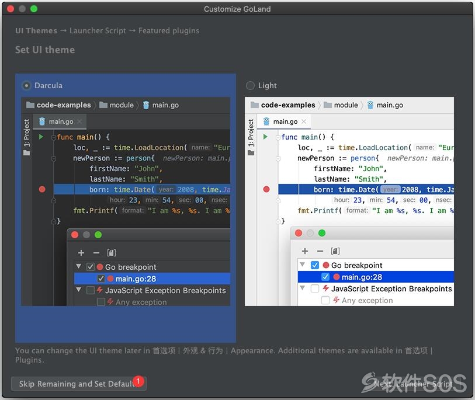Select the Light theme radio button
This screenshot has width=475, height=400.
point(250,86)
